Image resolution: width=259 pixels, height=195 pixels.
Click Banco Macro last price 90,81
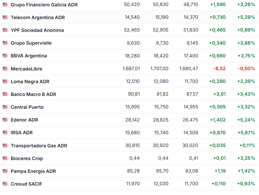(134, 94)
